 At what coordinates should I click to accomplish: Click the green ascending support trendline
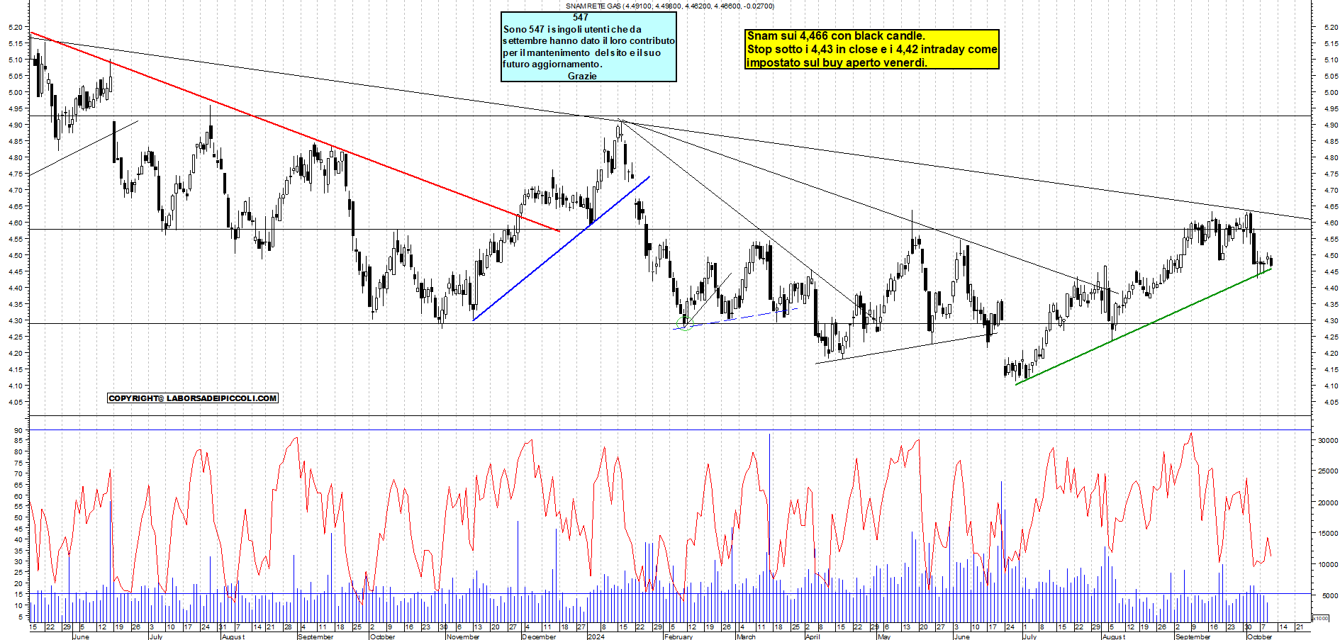click(x=1144, y=326)
